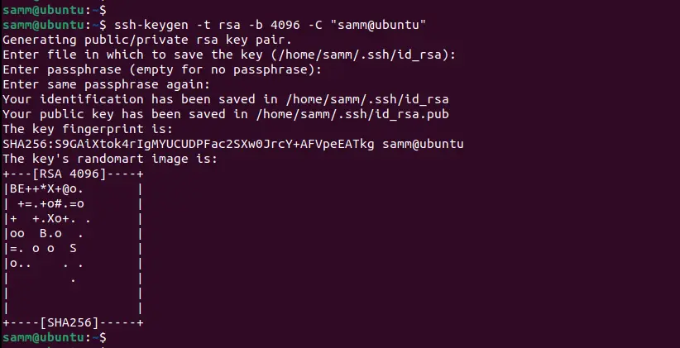Click "The key's randomart image is:" line
Screen dimensions: 680x348
pyautogui.click(x=110, y=159)
